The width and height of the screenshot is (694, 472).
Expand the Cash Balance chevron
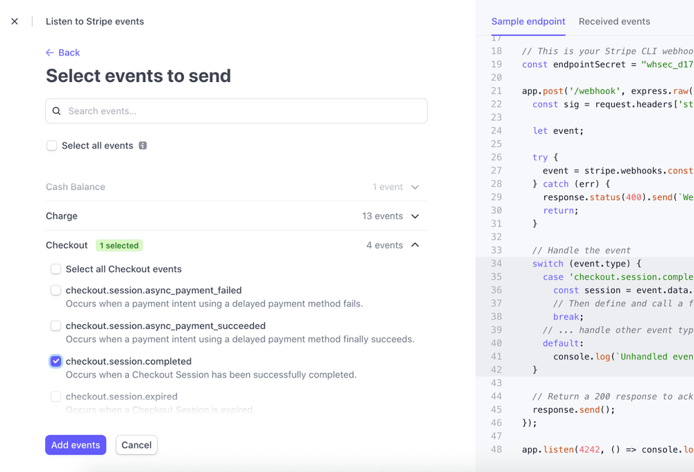(x=415, y=187)
